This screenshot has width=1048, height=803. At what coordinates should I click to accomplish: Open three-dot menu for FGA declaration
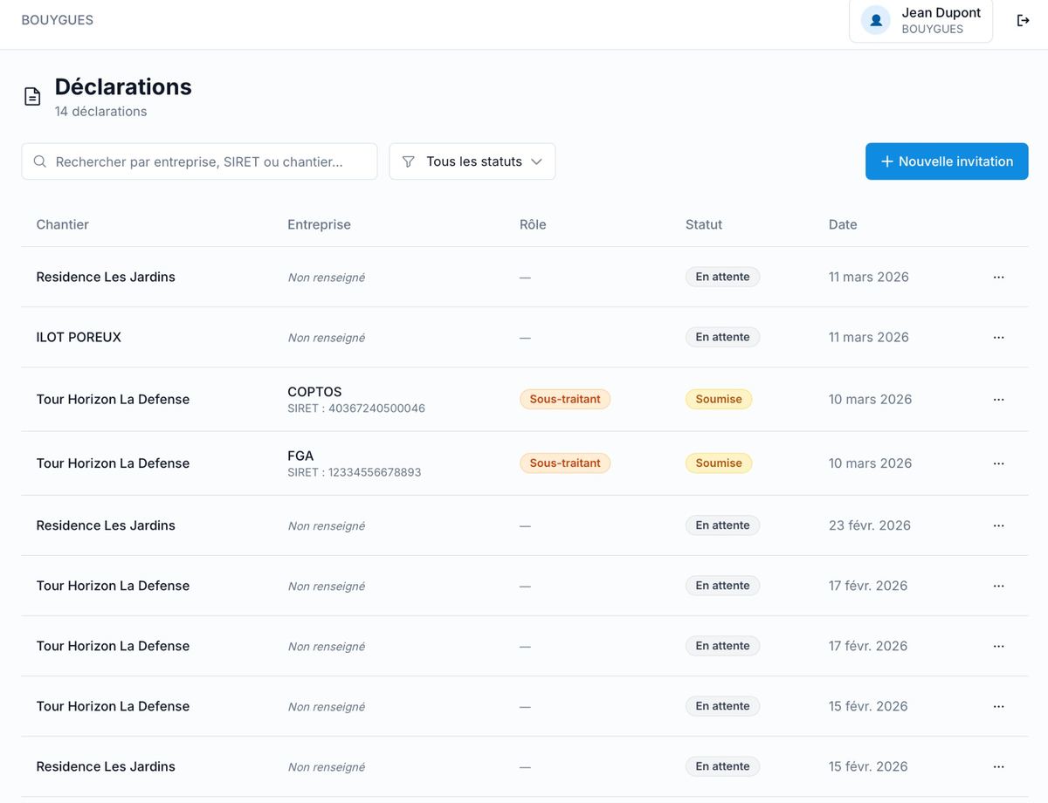click(998, 463)
